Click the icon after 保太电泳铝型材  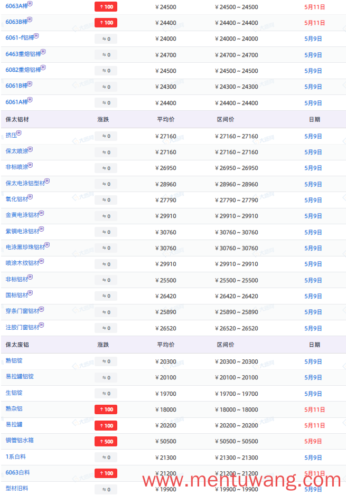point(47,181)
